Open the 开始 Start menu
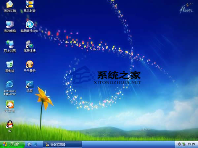This screenshot has width=198, height=148. pyautogui.click(x=11, y=144)
